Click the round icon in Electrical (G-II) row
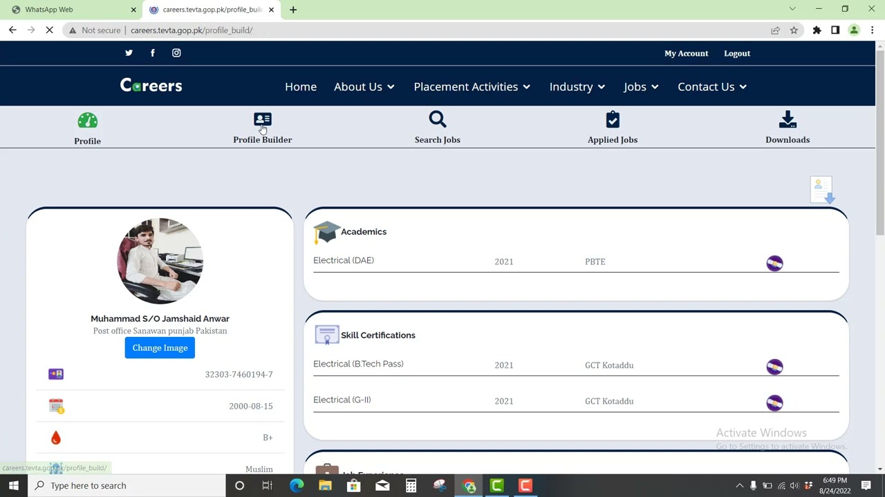The height and width of the screenshot is (497, 885). [x=774, y=402]
